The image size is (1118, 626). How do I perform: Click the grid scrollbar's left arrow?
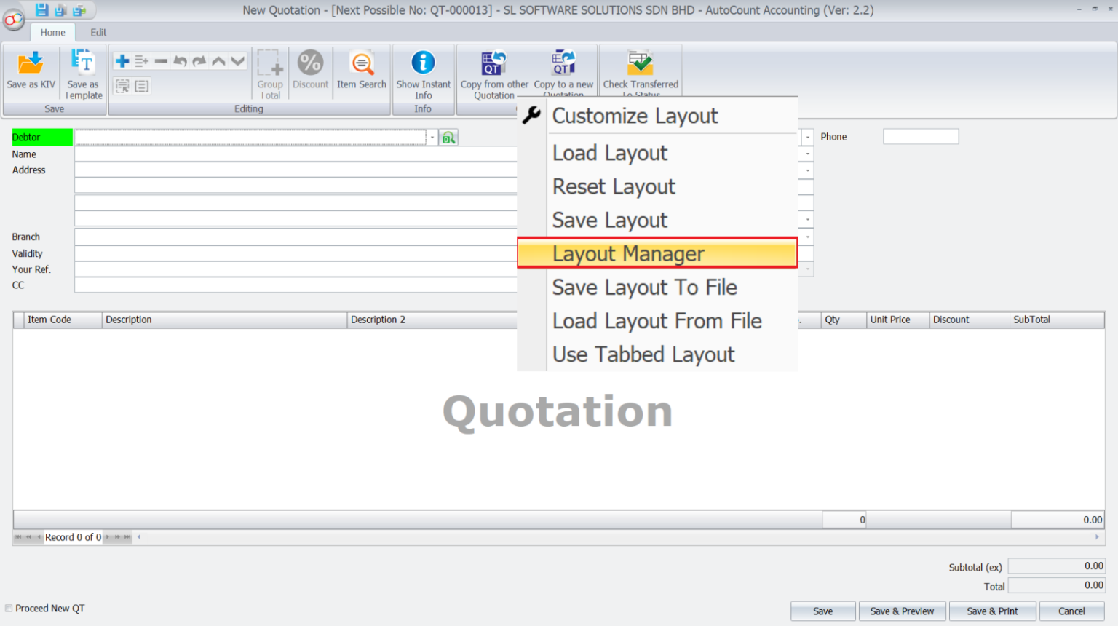(x=139, y=537)
